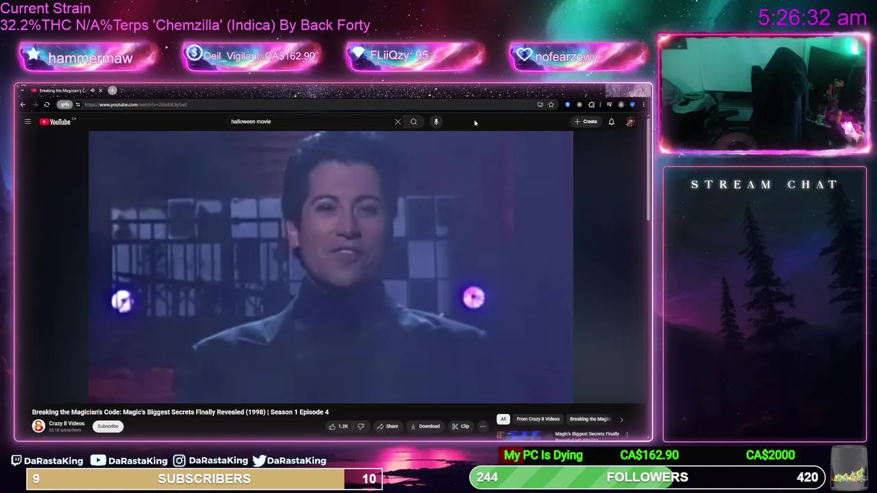This screenshot has width=877, height=493.
Task: Mute tab using the speaker icon
Action: coord(92,90)
